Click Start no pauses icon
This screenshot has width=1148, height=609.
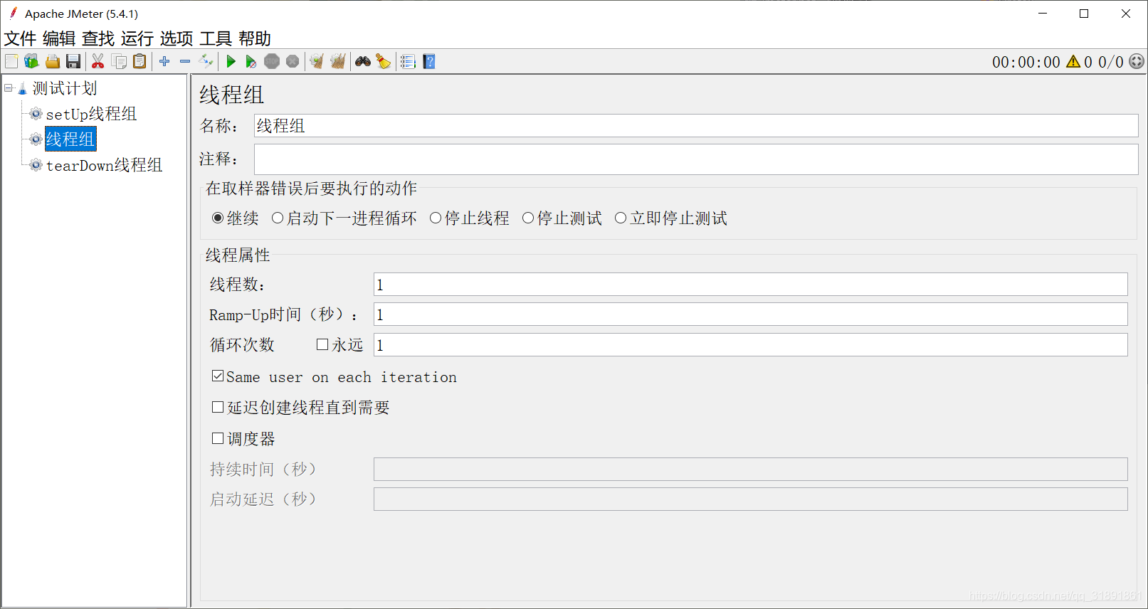pos(251,62)
